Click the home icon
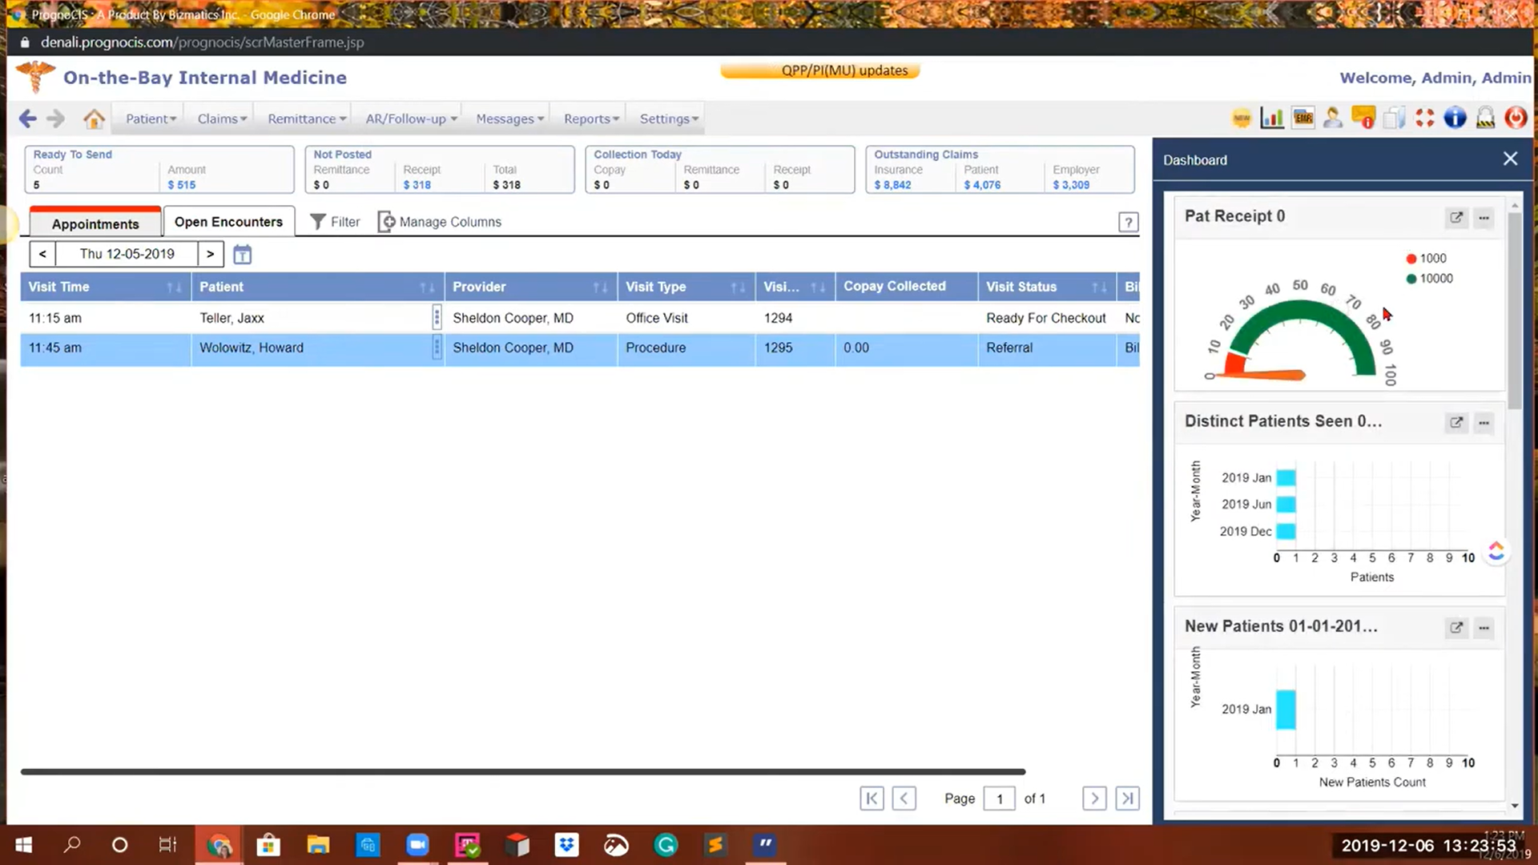Viewport: 1538px width, 865px height. (x=94, y=119)
